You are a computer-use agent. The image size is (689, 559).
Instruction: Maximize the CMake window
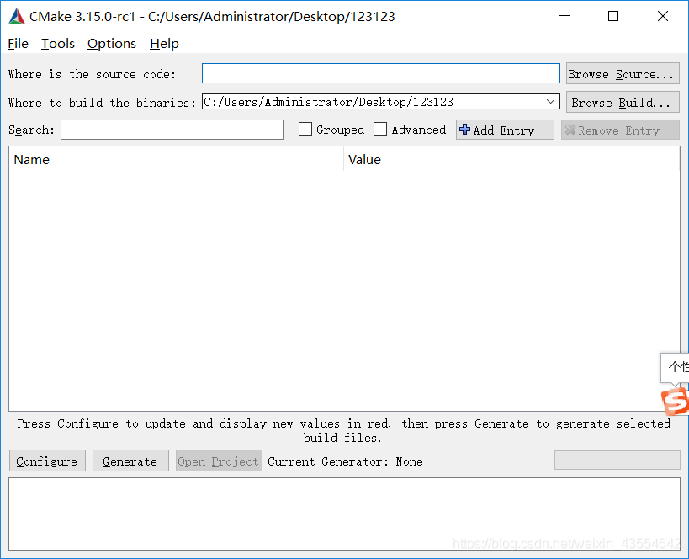(x=613, y=16)
